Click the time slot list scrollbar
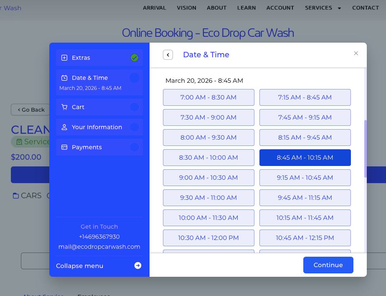Image resolution: width=386 pixels, height=296 pixels. [x=366, y=148]
